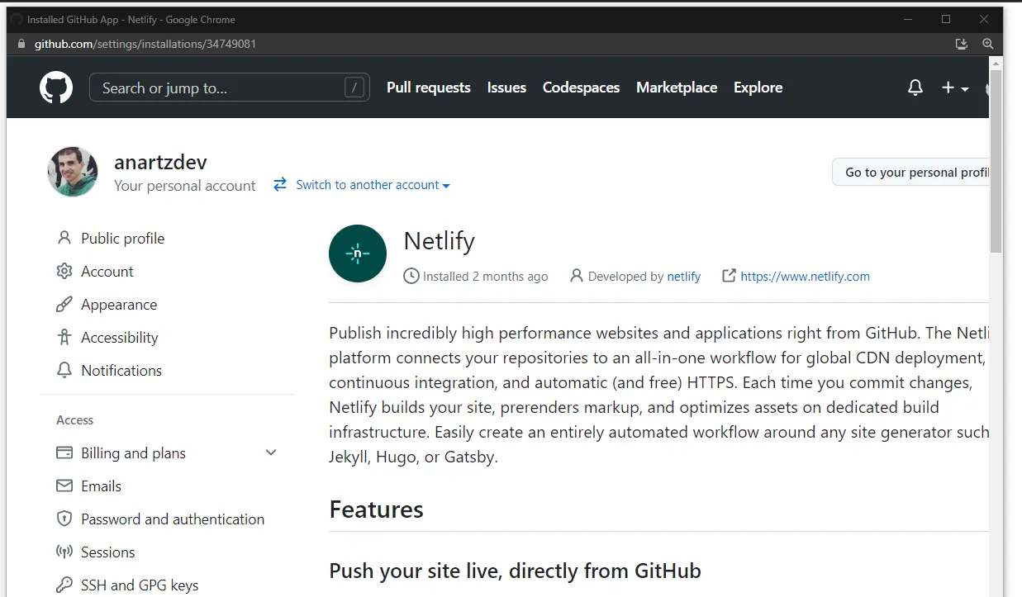Click the accessibility figure icon
The width and height of the screenshot is (1022, 597).
tap(64, 337)
